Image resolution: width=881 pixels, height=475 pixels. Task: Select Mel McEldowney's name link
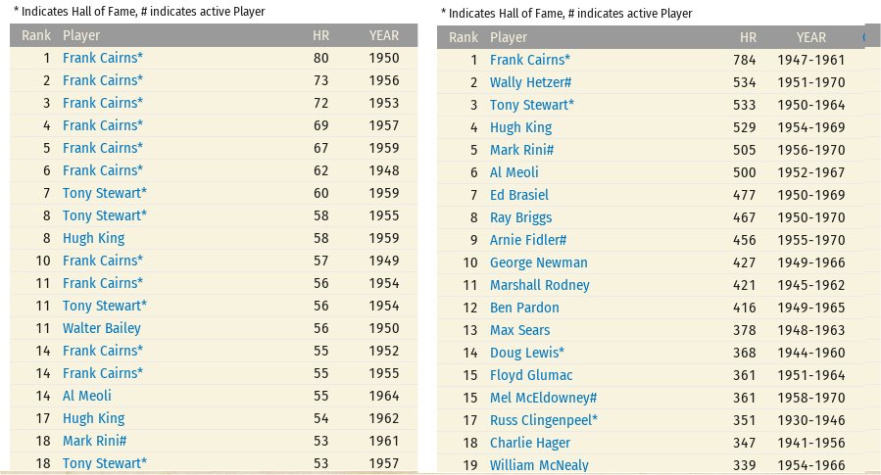point(543,398)
